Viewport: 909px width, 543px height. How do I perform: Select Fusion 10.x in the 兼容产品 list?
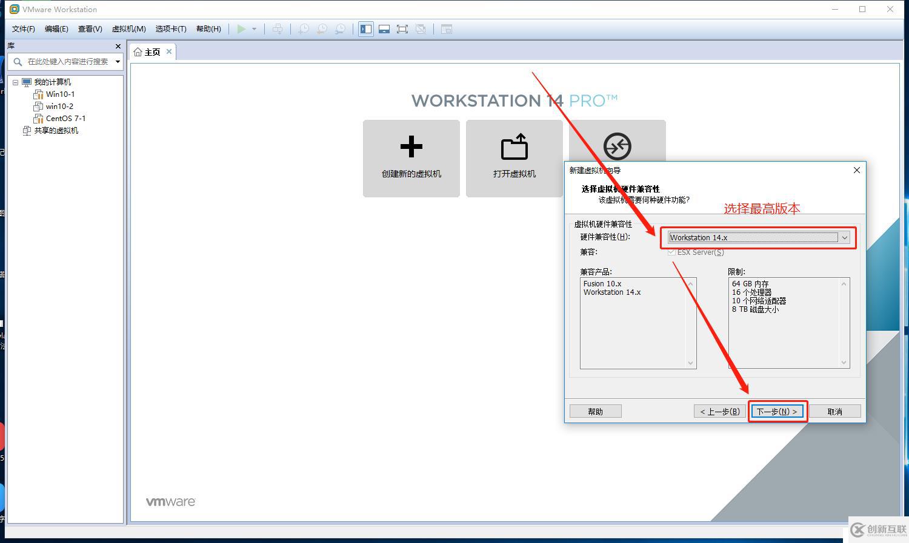pos(602,284)
